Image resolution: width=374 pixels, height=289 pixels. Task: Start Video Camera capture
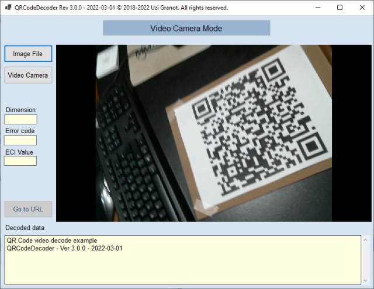tap(28, 75)
